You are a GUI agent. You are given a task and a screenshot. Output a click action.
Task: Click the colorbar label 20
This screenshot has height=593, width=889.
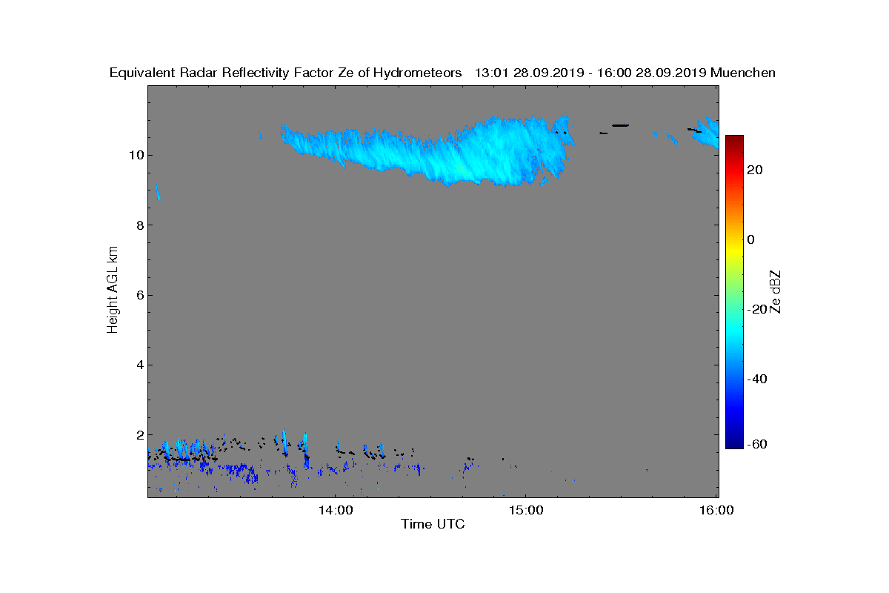coord(756,170)
